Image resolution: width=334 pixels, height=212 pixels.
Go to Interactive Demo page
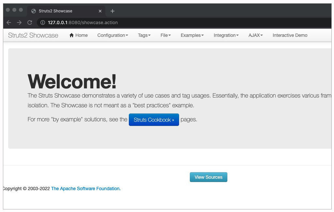coord(290,35)
